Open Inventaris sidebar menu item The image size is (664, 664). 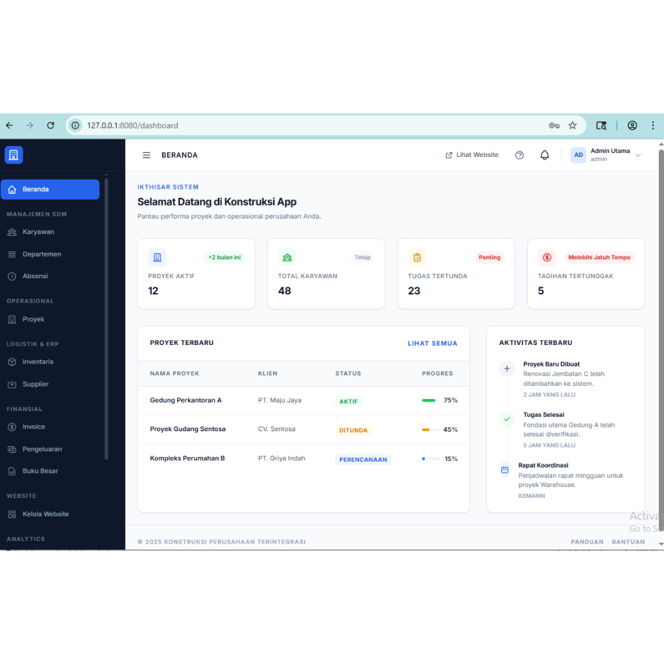(50, 362)
